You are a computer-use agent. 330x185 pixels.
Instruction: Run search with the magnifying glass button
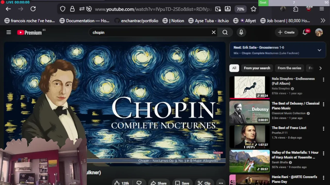(x=225, y=32)
